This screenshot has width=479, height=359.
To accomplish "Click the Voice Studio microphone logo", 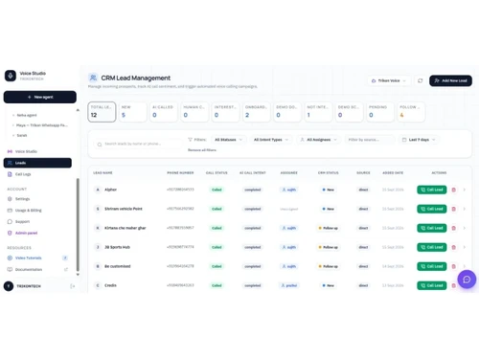I will pos(11,76).
